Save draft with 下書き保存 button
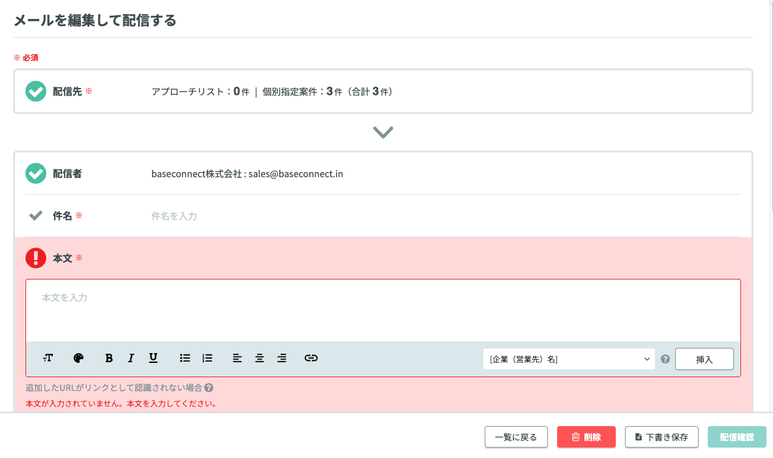The width and height of the screenshot is (773, 458). (x=661, y=437)
